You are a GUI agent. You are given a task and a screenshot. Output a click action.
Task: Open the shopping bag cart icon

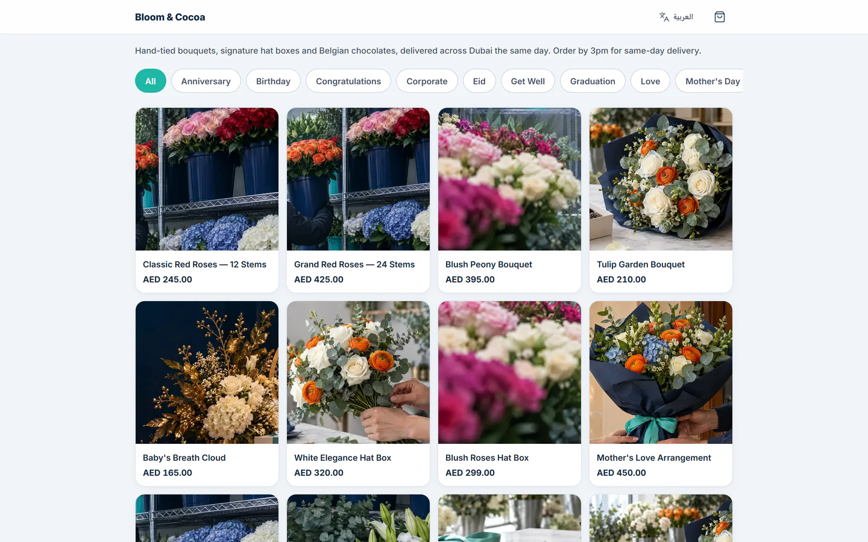tap(719, 17)
